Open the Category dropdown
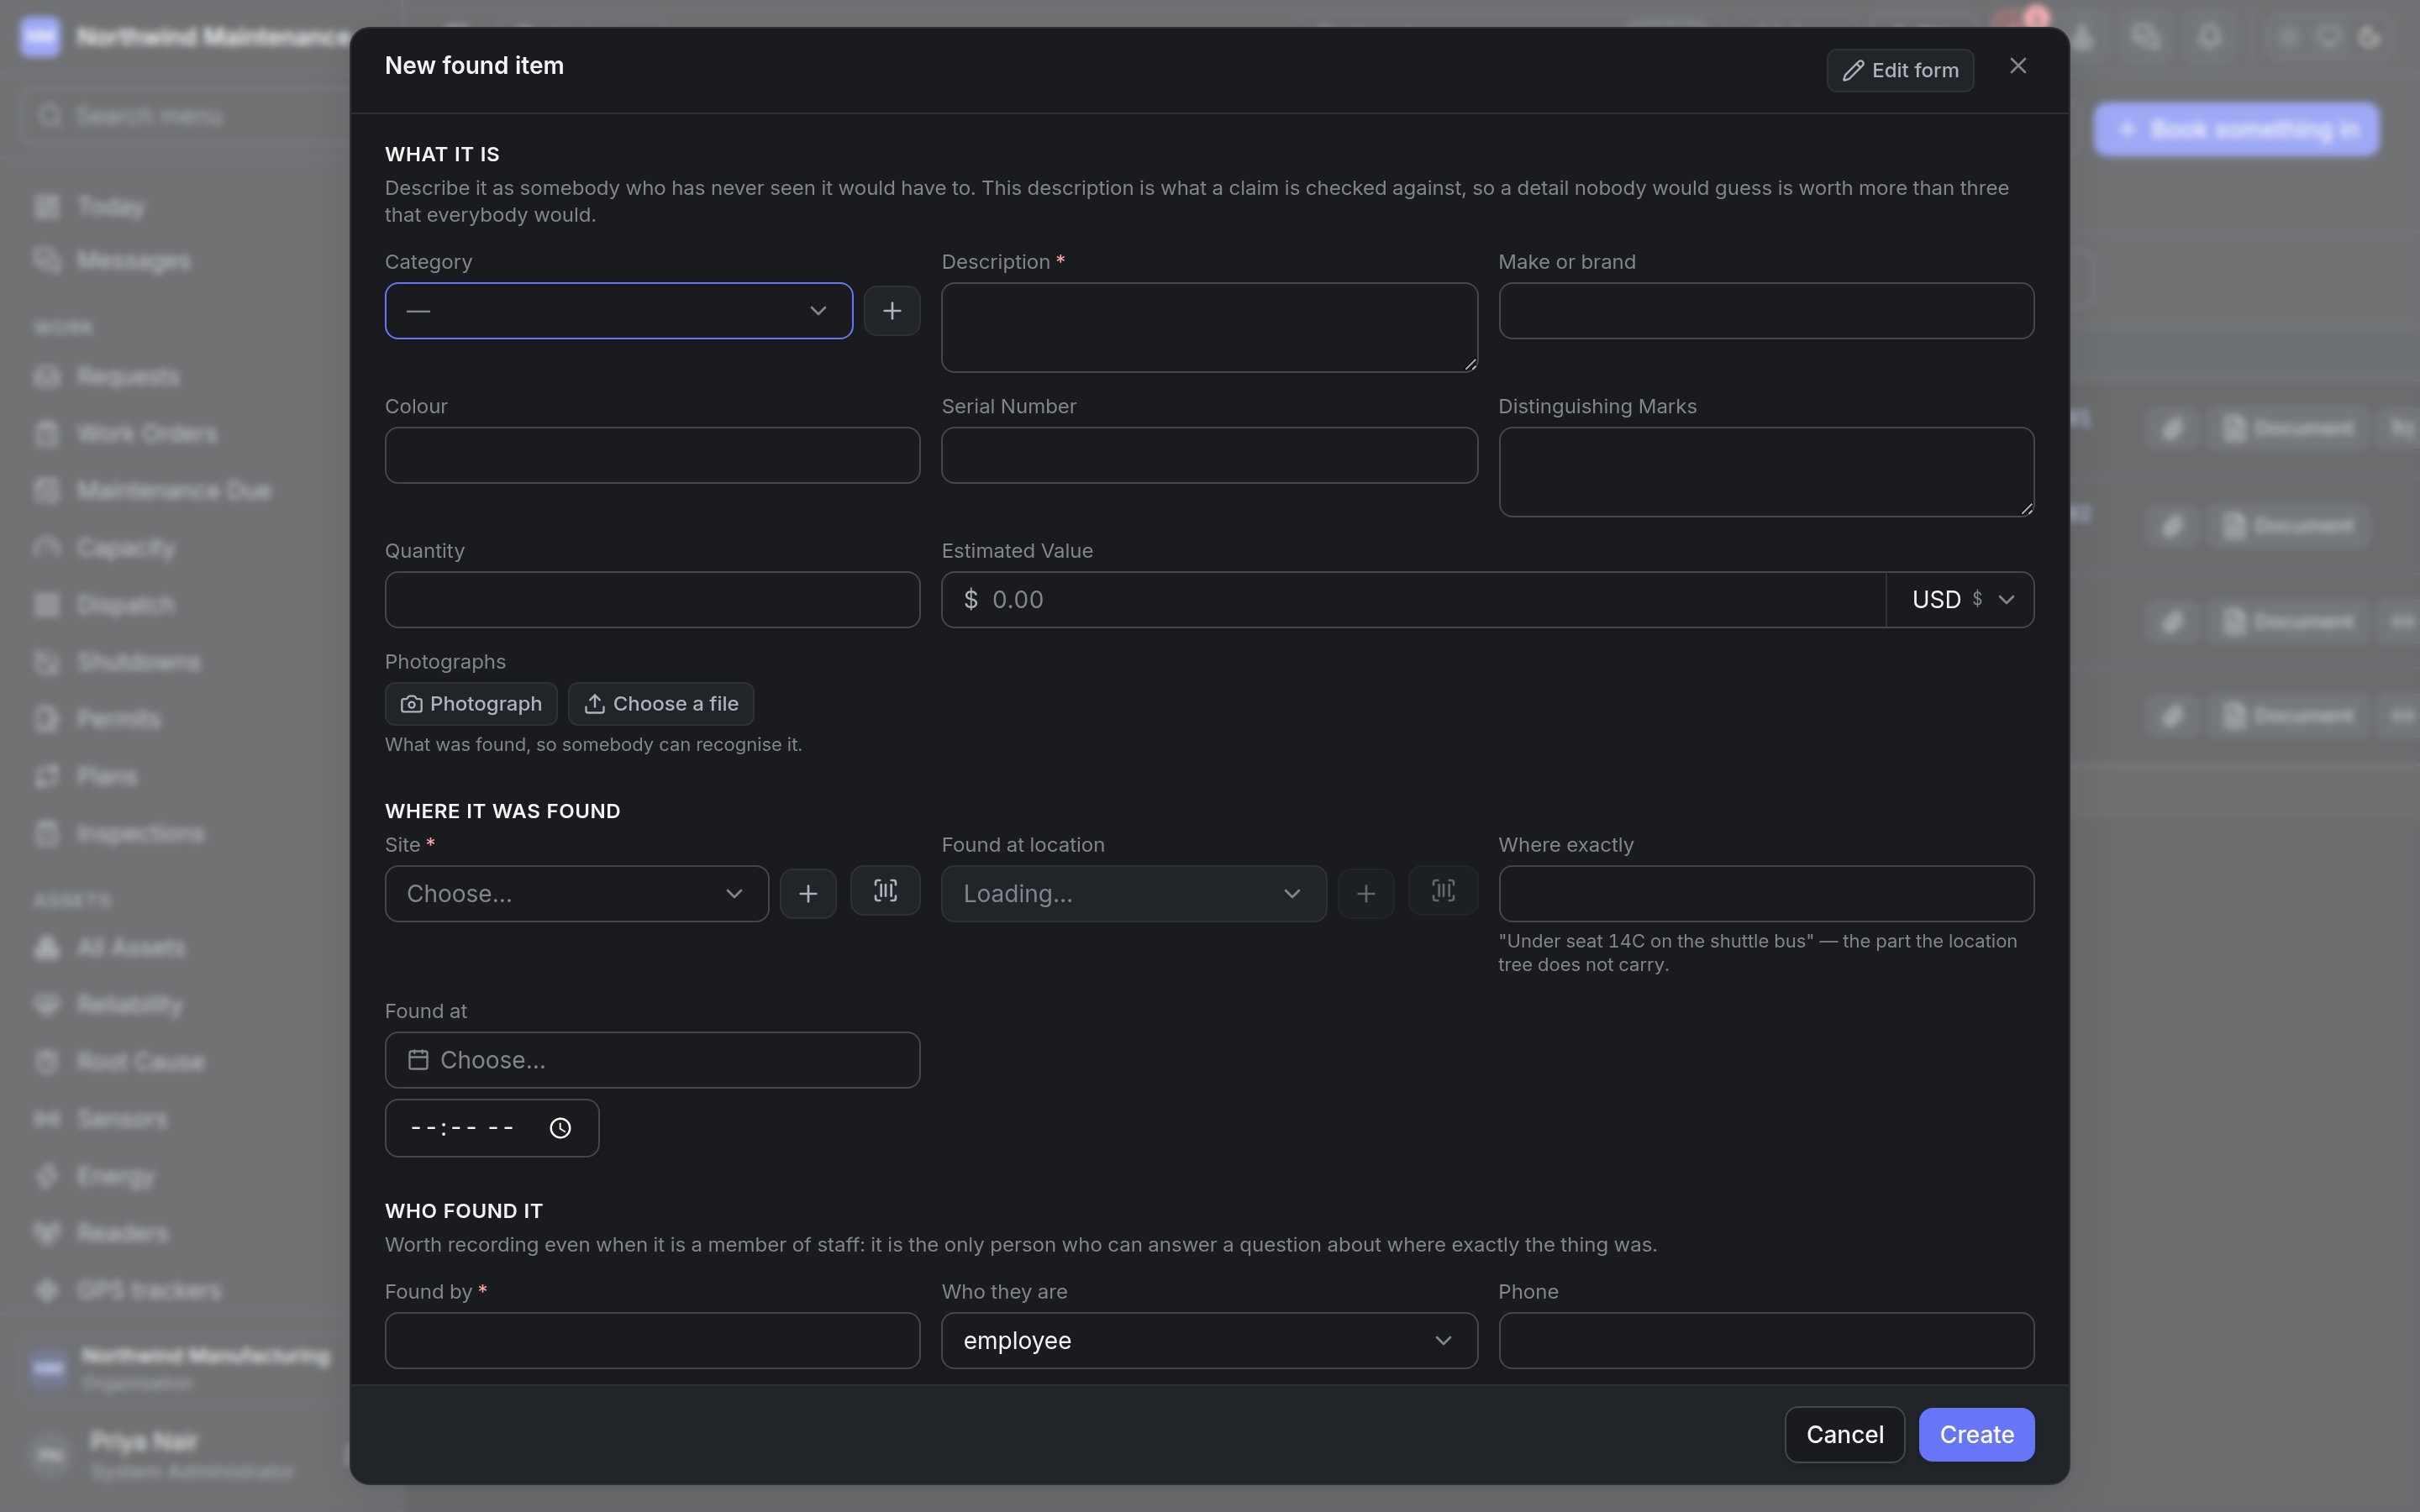Screen dimensions: 2420x1512 (x=618, y=311)
